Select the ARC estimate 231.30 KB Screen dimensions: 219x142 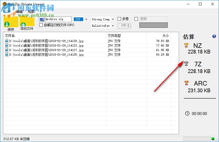(x=199, y=90)
